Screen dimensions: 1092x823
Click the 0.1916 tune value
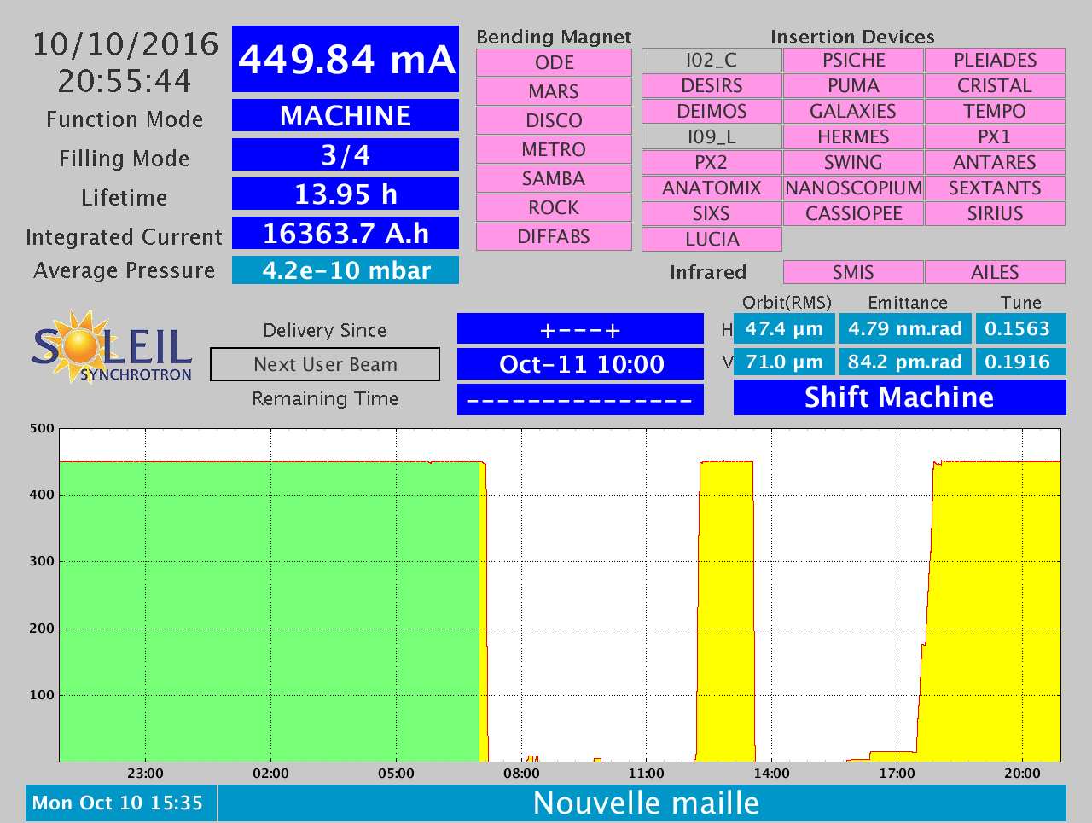point(1020,362)
